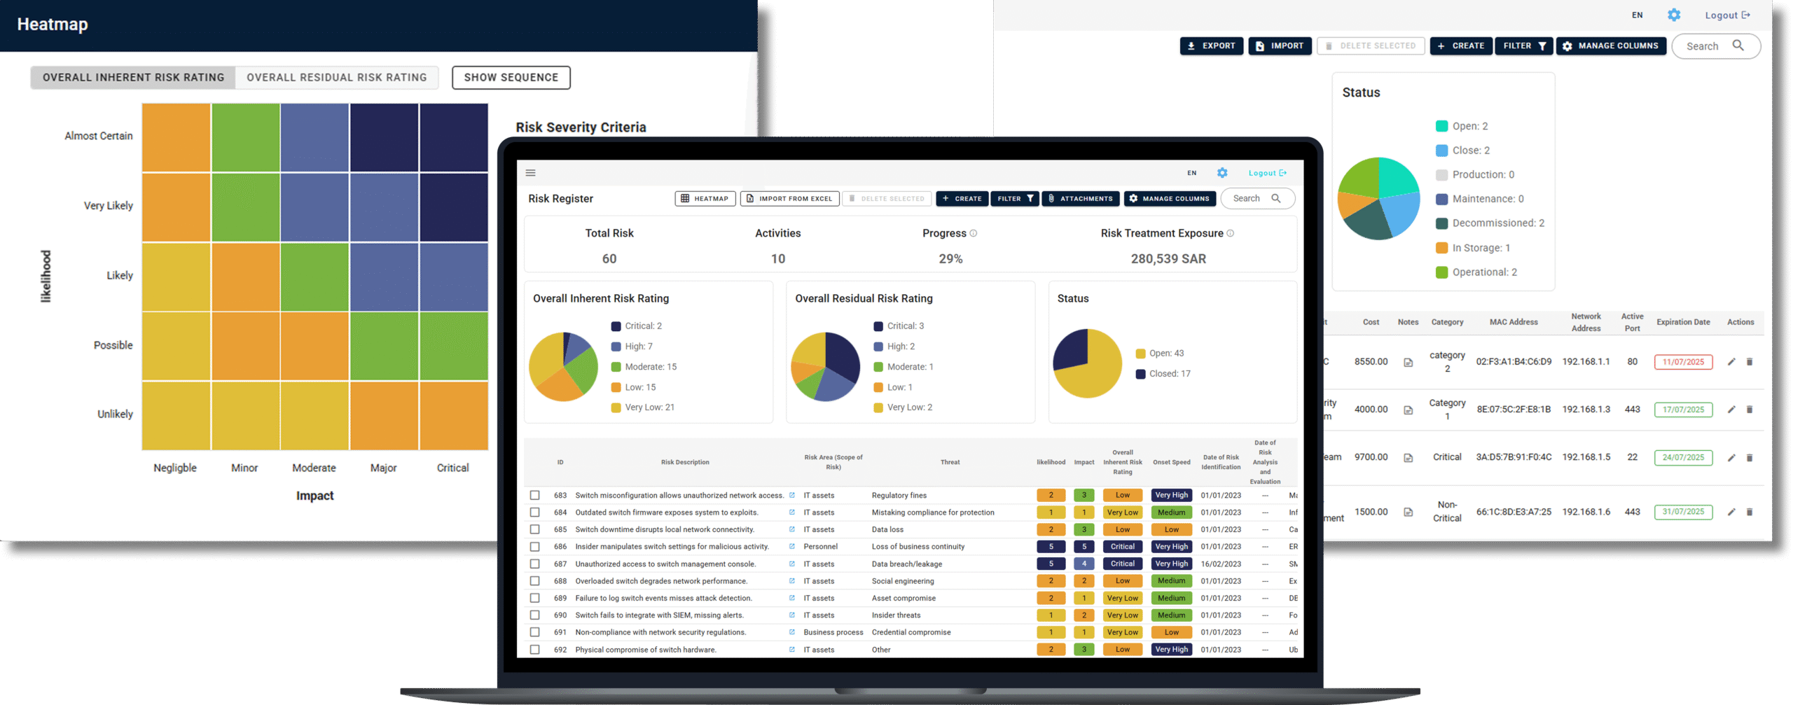Delete the asset with IP 192.168.1.1
The height and width of the screenshot is (705, 1793).
(1750, 362)
